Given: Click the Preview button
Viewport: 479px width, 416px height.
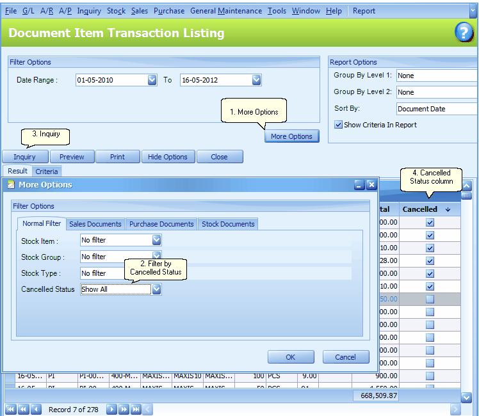Looking at the screenshot, I should pyautogui.click(x=72, y=157).
